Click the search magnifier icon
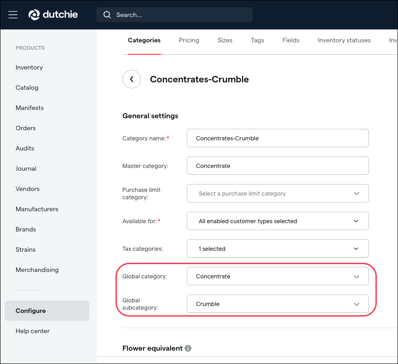The width and height of the screenshot is (398, 364). (x=107, y=15)
